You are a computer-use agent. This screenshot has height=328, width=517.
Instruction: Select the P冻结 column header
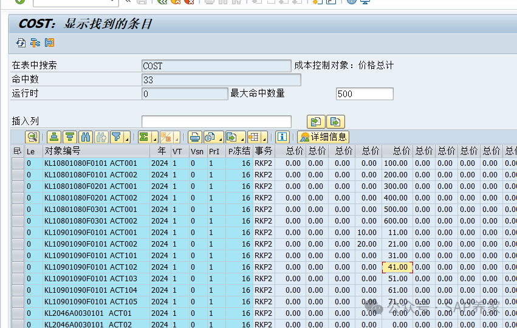pyautogui.click(x=239, y=151)
